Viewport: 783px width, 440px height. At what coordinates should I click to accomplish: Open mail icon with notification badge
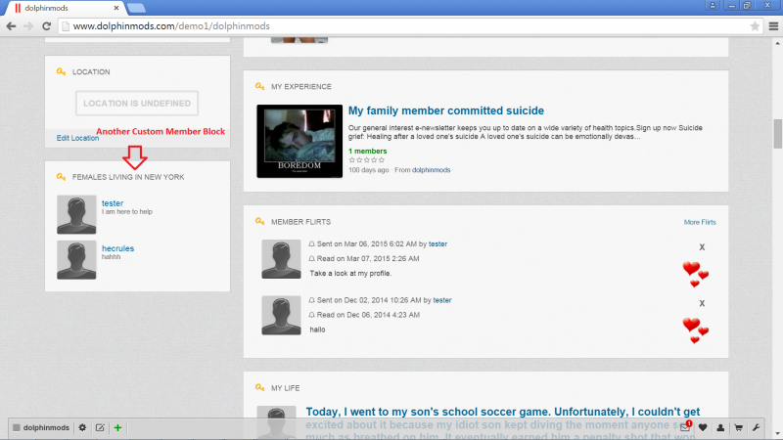coord(685,427)
